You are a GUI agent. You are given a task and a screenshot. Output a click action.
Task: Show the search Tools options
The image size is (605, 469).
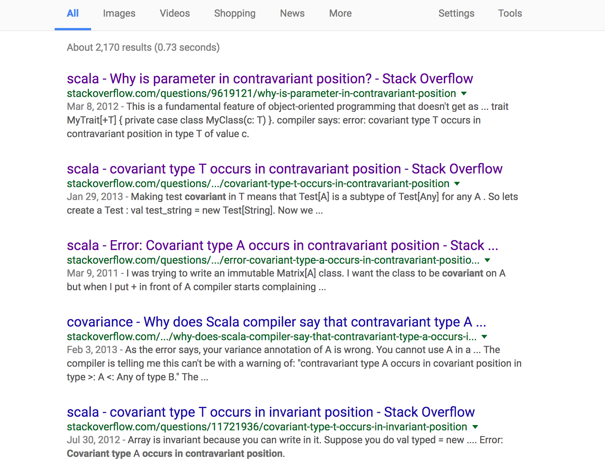point(510,13)
